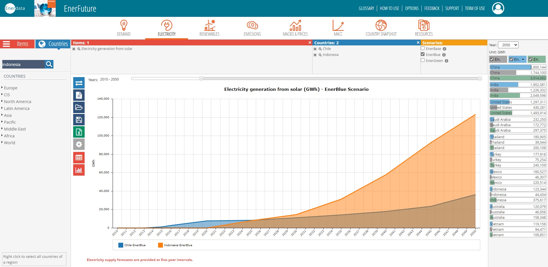This screenshot has width=548, height=267.
Task: Click the red bar chart view icon
Action: click(79, 170)
